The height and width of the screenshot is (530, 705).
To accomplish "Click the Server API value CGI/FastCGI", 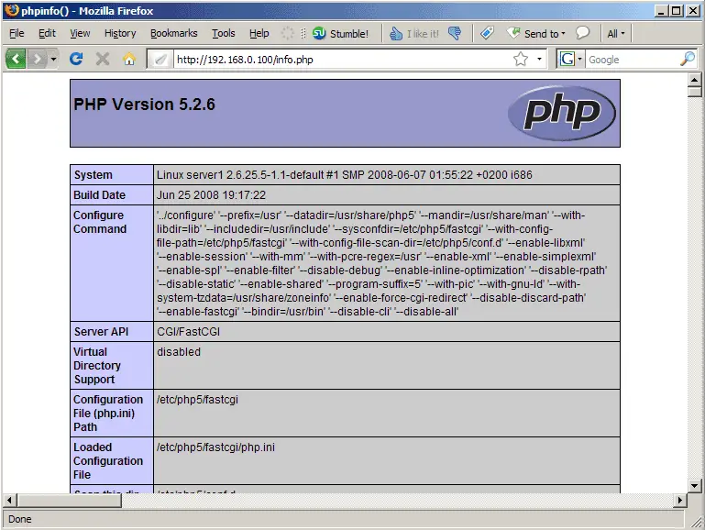I will [188, 332].
